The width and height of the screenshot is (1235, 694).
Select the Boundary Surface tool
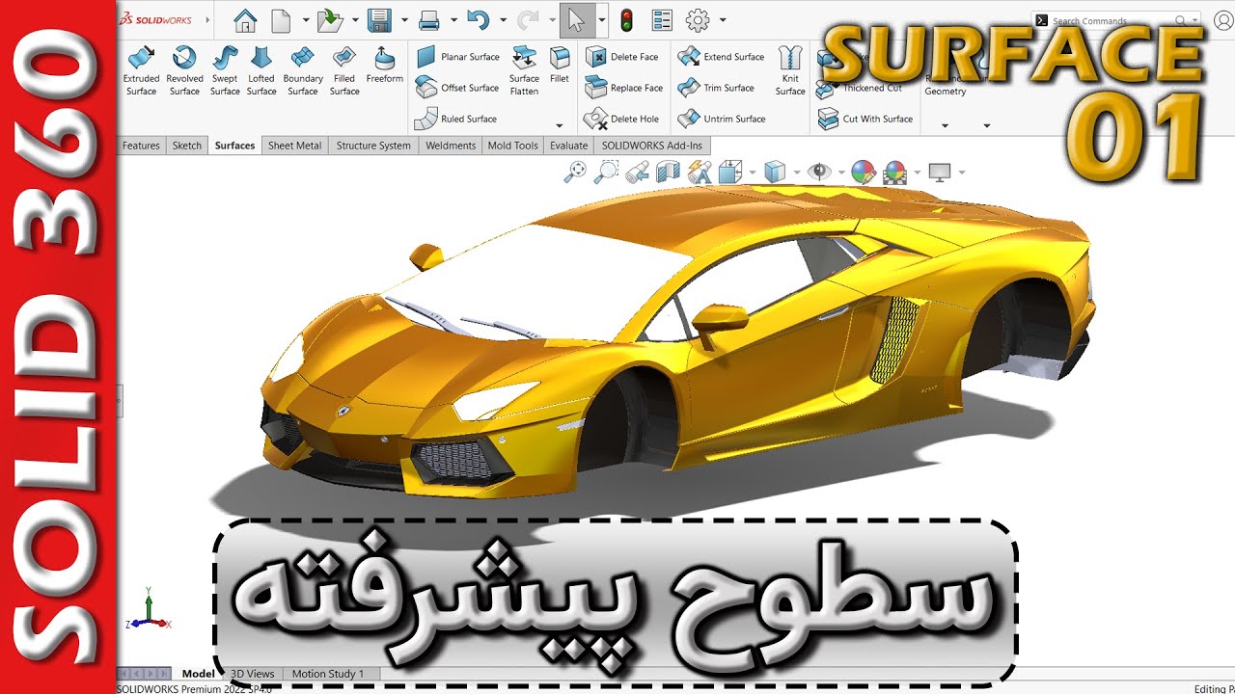point(303,71)
